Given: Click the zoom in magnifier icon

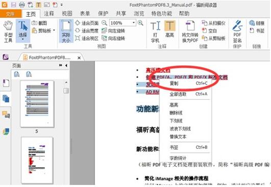Looking at the screenshot, I should tap(140, 23).
